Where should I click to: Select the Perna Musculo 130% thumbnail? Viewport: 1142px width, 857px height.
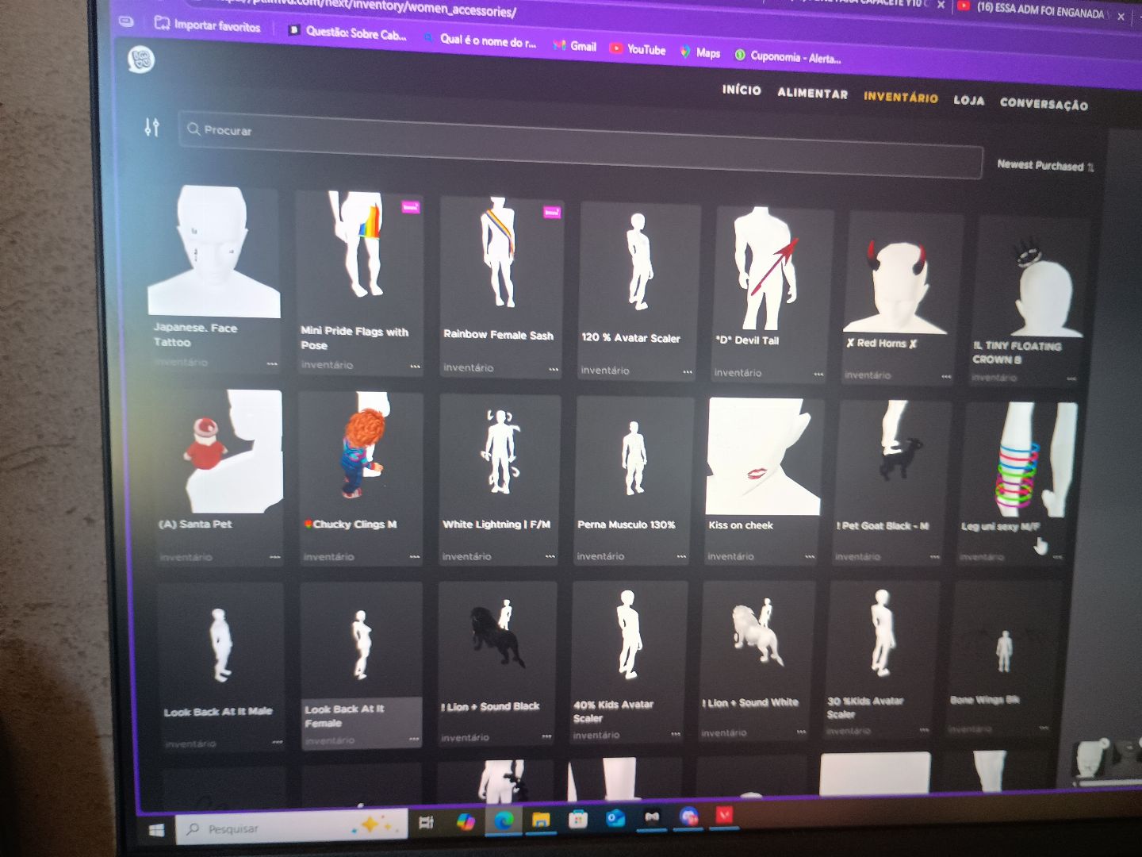(x=634, y=455)
